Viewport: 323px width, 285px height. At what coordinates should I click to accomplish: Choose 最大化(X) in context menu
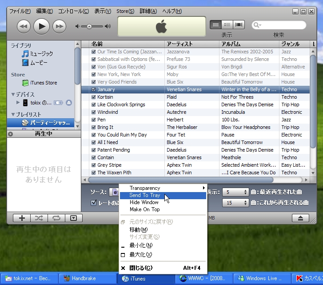tap(163, 255)
